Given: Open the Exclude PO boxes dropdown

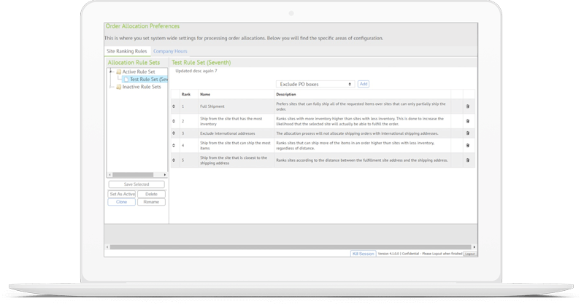Looking at the screenshot, I should 315,85.
